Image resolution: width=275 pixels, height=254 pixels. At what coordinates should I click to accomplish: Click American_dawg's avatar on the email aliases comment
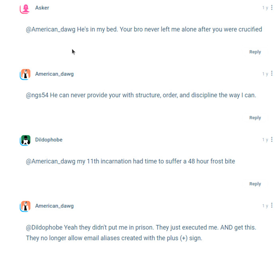tap(25, 206)
